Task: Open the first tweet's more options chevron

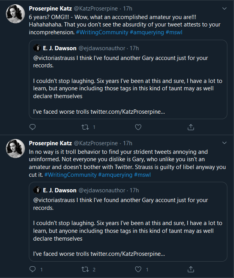Action: pyautogui.click(x=224, y=8)
